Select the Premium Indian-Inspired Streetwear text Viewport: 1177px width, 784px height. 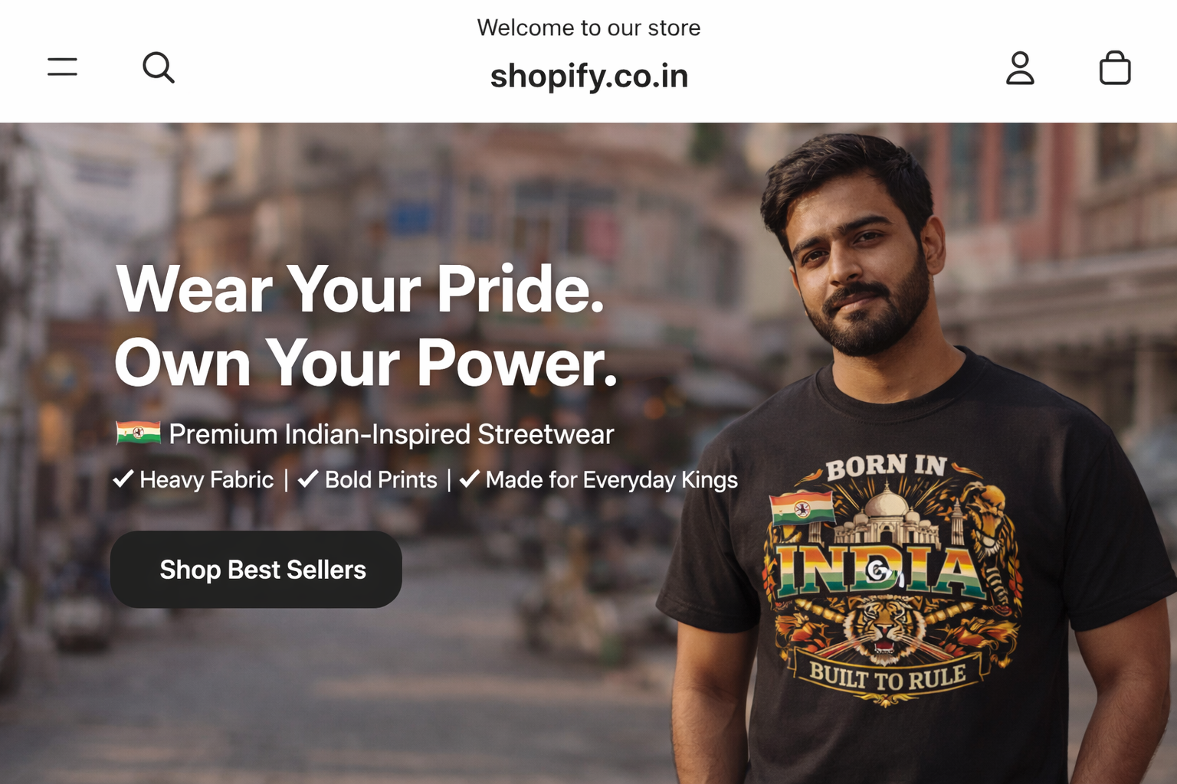[392, 434]
